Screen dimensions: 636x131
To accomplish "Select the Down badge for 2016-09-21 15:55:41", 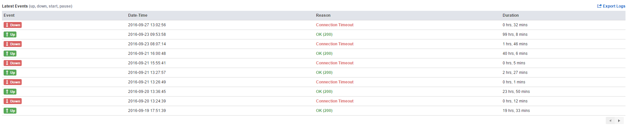I will (13, 63).
